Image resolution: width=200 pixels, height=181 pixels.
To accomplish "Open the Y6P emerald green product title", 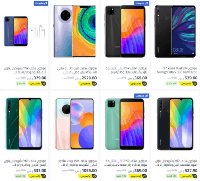I will tap(25, 163).
